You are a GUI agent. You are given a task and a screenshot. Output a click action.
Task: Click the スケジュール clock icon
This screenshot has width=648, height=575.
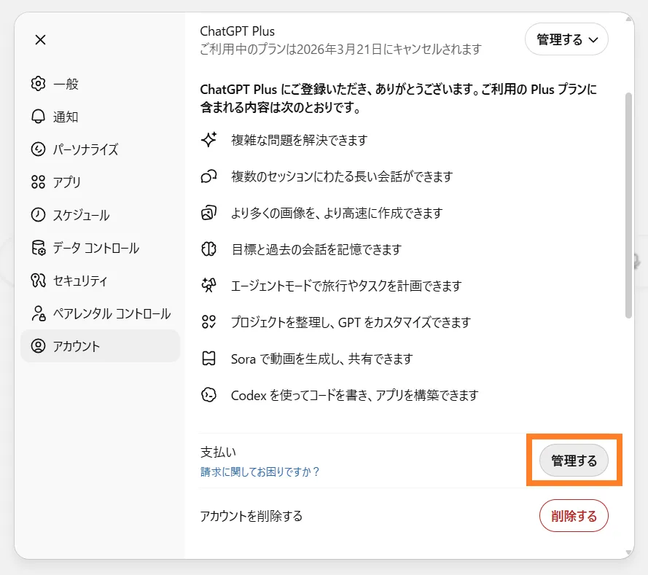39,215
